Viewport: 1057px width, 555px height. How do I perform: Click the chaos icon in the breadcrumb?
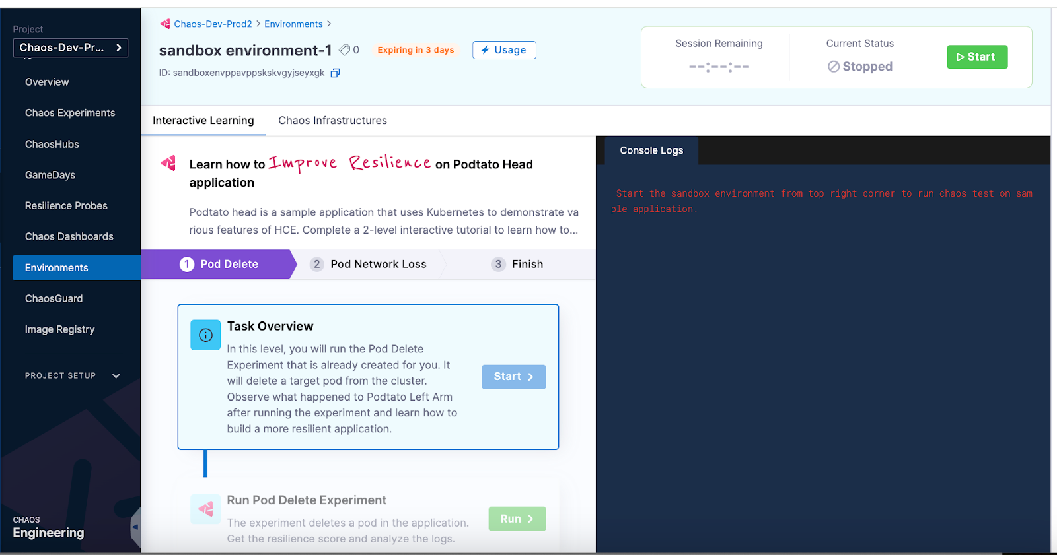(x=165, y=24)
